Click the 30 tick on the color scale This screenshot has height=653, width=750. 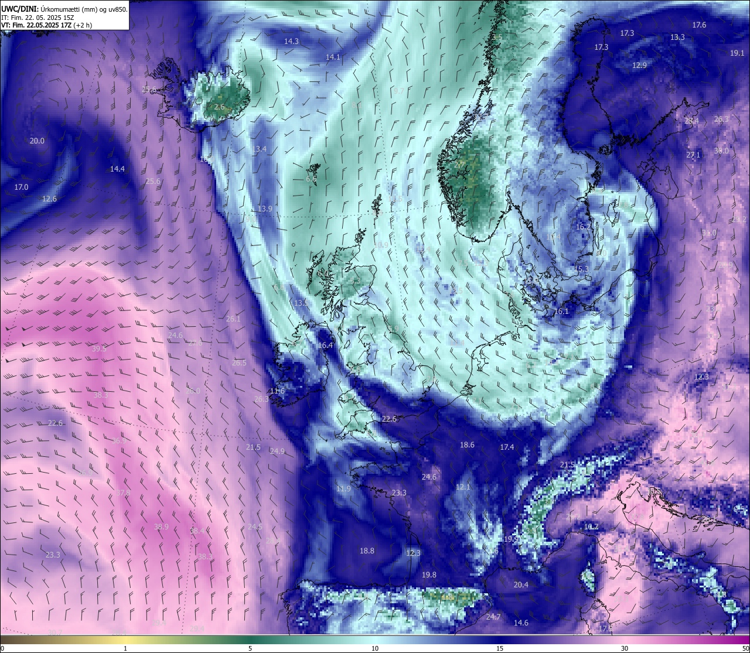pos(625,648)
